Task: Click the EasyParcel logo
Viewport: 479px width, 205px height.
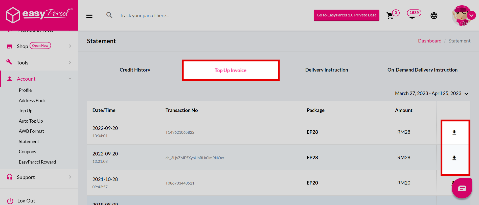Action: tap(39, 15)
